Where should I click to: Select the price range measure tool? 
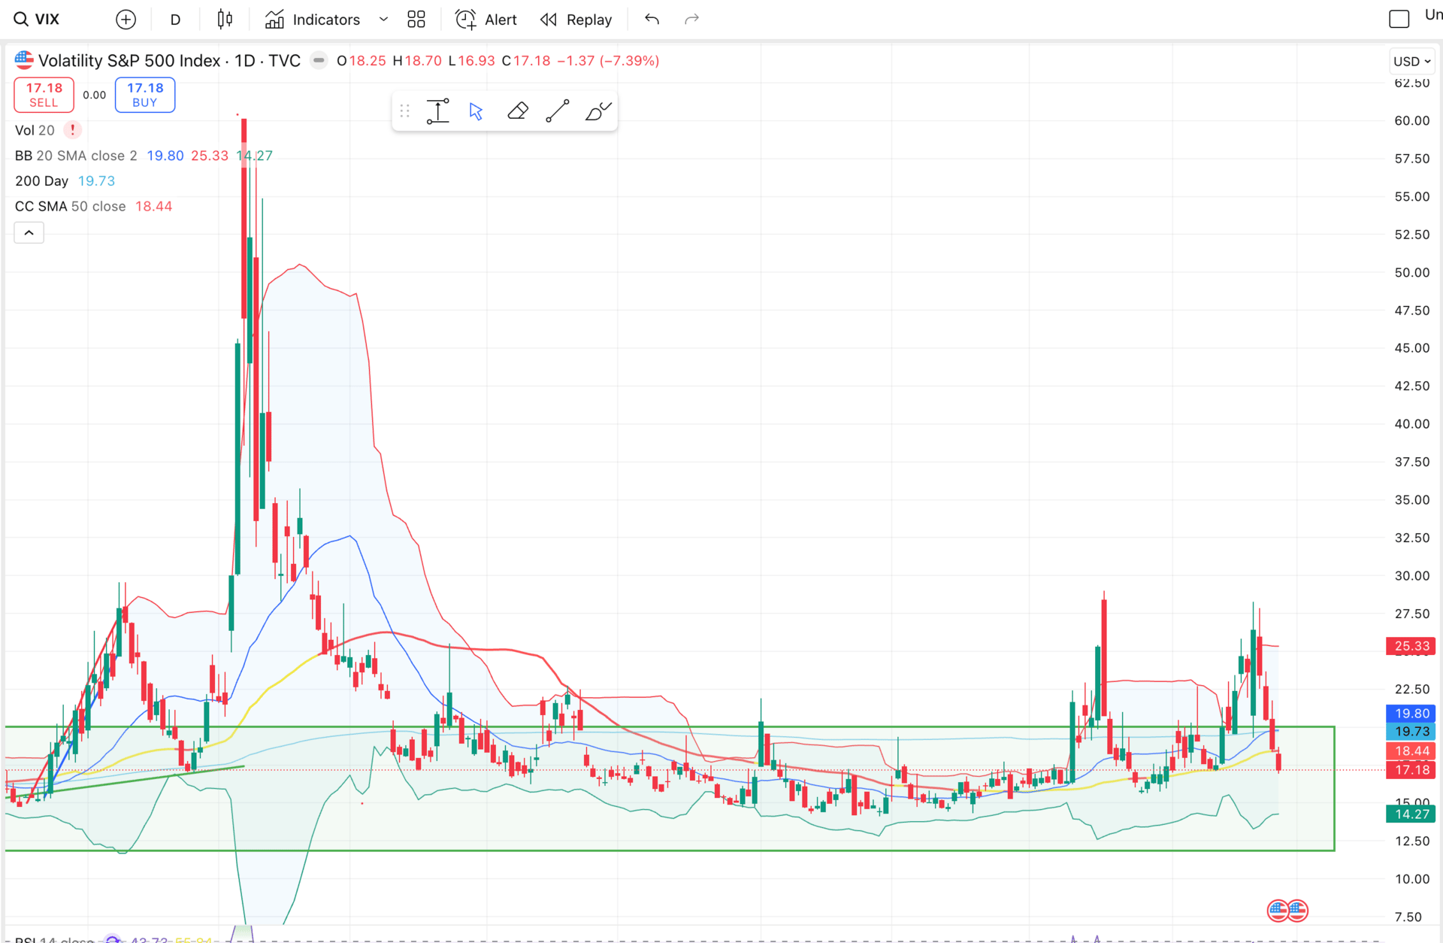click(437, 111)
